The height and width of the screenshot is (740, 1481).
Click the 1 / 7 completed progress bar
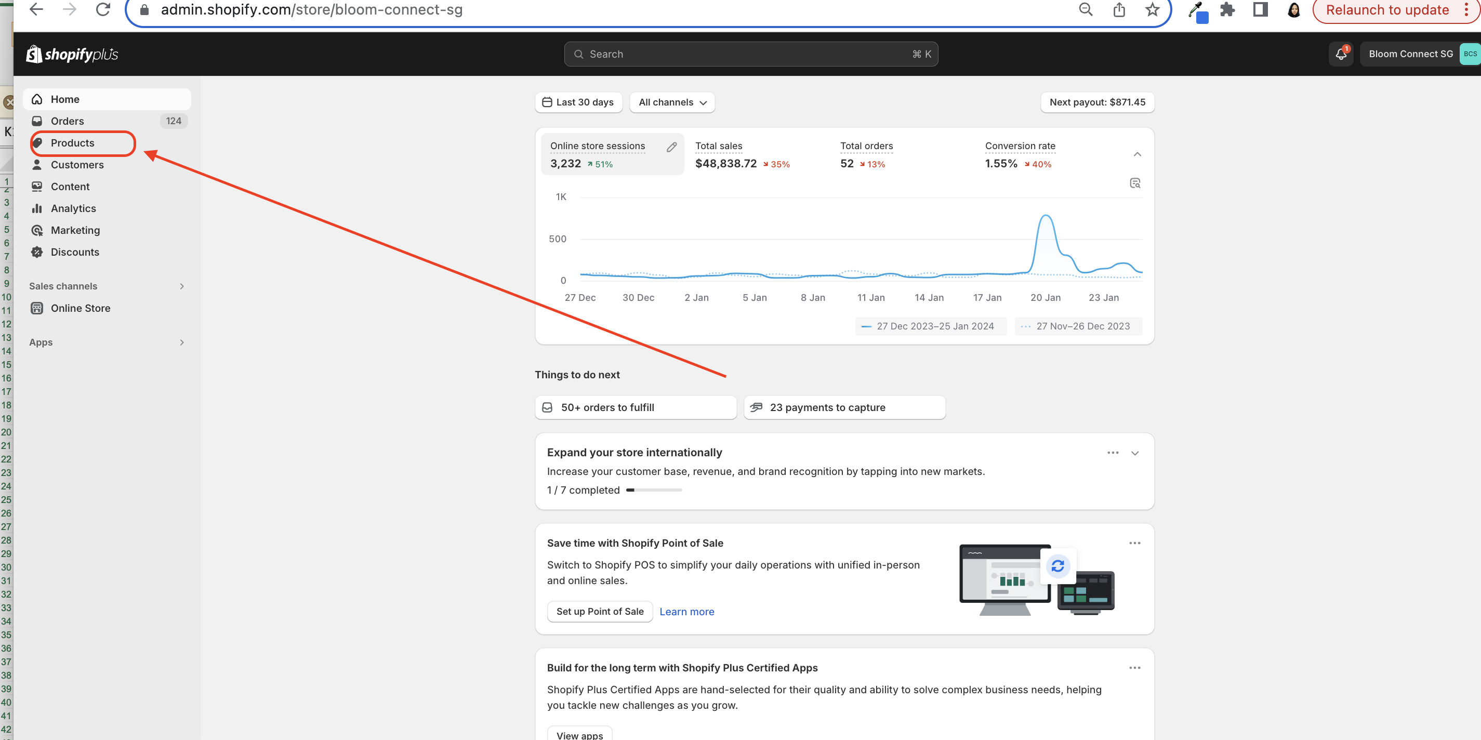[x=654, y=490]
